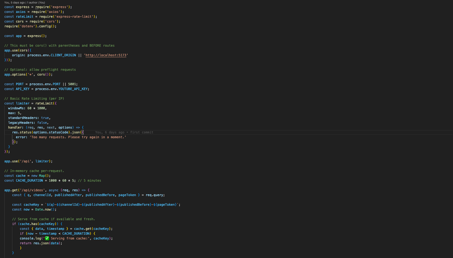This screenshot has height=258, width=453.
Task: Open the http://localhost:5173 link
Action: (x=106, y=55)
